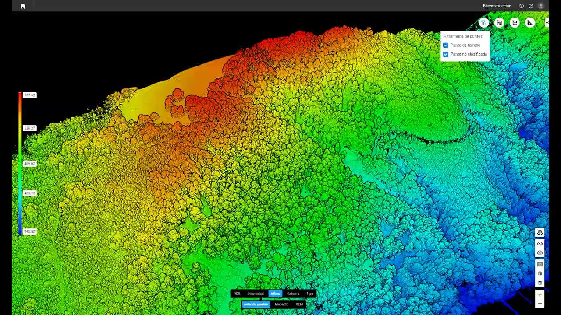Screen dimensions: 561x315
Task: Click lower cloud icon in right toolbar
Action: pos(540,252)
